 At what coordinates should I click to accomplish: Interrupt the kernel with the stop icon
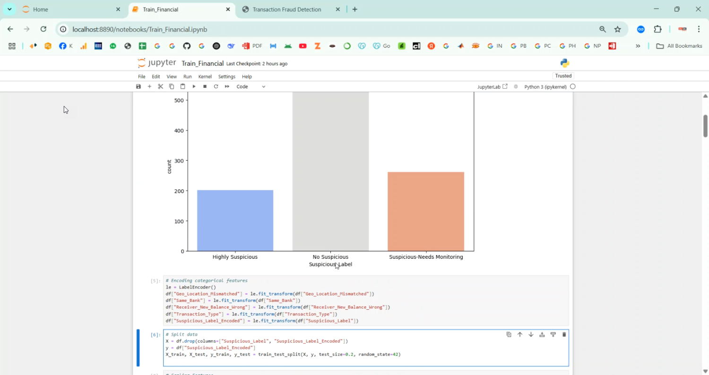[205, 86]
